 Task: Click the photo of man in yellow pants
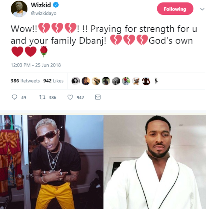51,162
